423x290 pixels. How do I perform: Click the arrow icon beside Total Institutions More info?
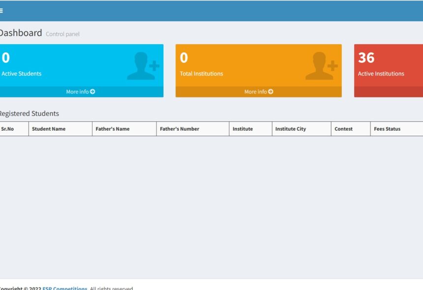pyautogui.click(x=271, y=91)
